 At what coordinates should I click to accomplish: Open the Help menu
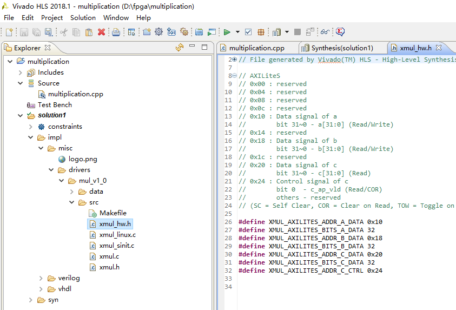click(143, 18)
